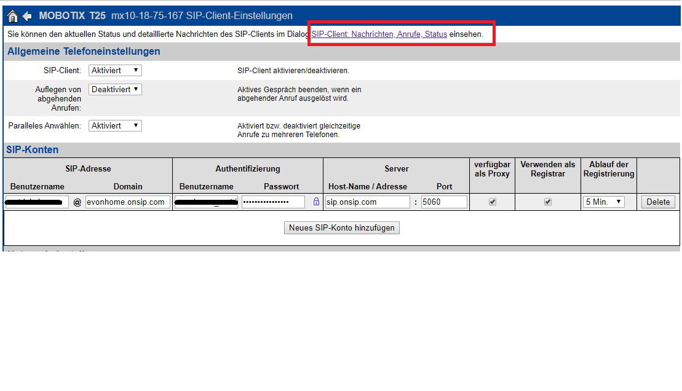Viewport: 682px width, 391px height.
Task: Toggle the 'Verwenden als Registrar' checkbox
Action: pyautogui.click(x=548, y=202)
